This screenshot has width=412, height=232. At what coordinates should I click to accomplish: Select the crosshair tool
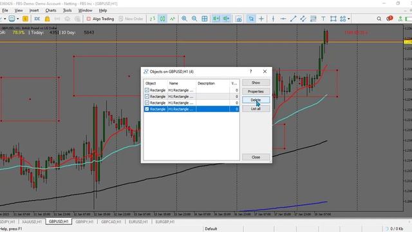pyautogui.click(x=261, y=19)
